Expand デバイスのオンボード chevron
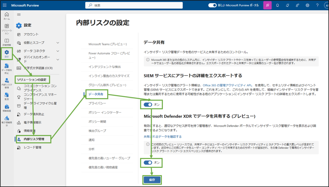Viewport: 329px width, 187px height. click(58, 59)
